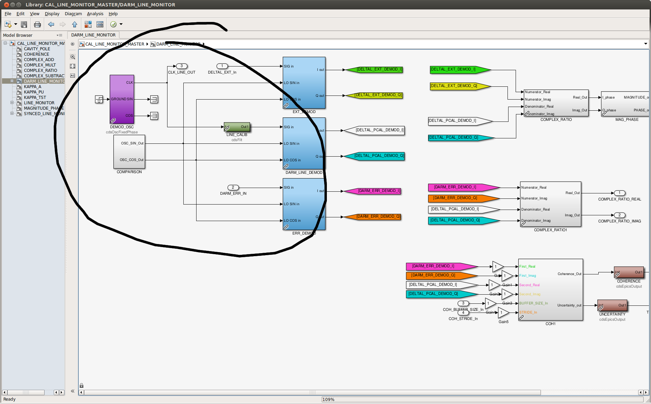Select the COMPARISON block
This screenshot has width=651, height=404.
[129, 152]
